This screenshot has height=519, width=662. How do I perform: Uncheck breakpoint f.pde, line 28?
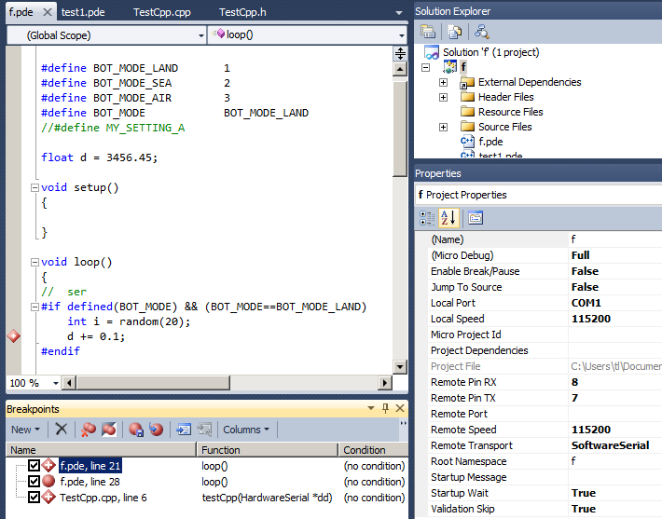tap(34, 481)
